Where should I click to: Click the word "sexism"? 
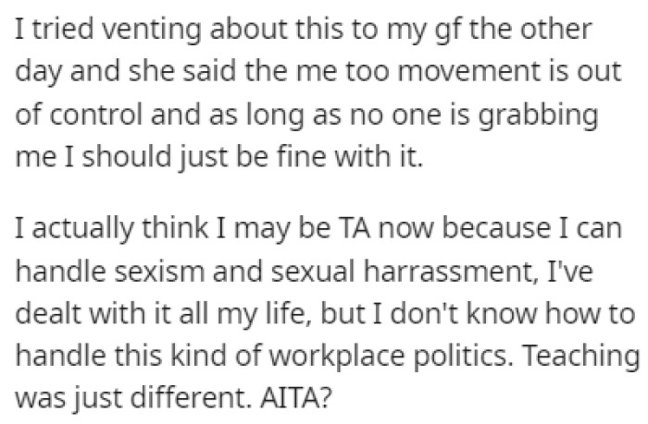click(x=159, y=271)
